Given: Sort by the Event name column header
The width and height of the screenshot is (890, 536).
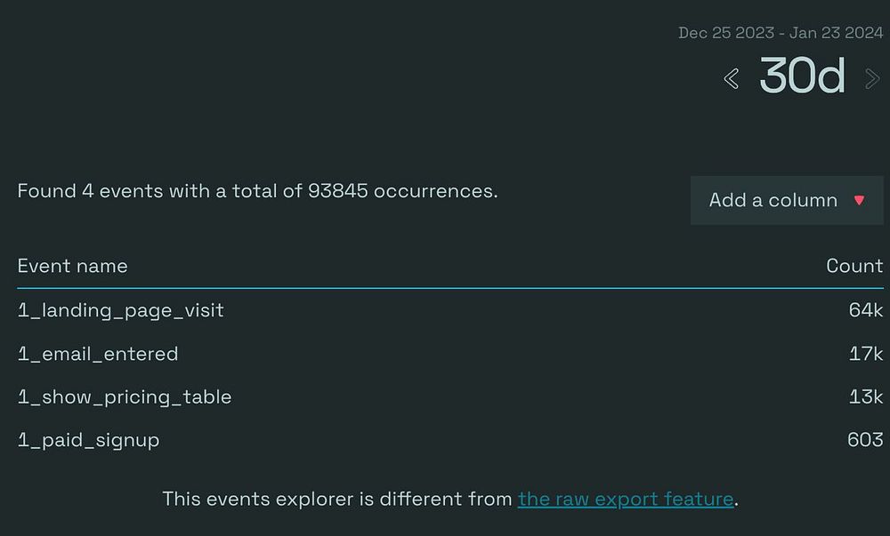Looking at the screenshot, I should click(72, 266).
